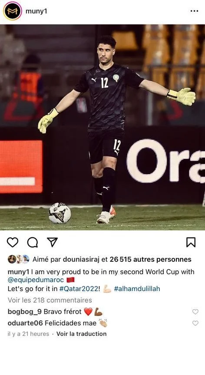Open #alhamdulillah hashtag
The width and height of the screenshot is (205, 375).
click(137, 289)
